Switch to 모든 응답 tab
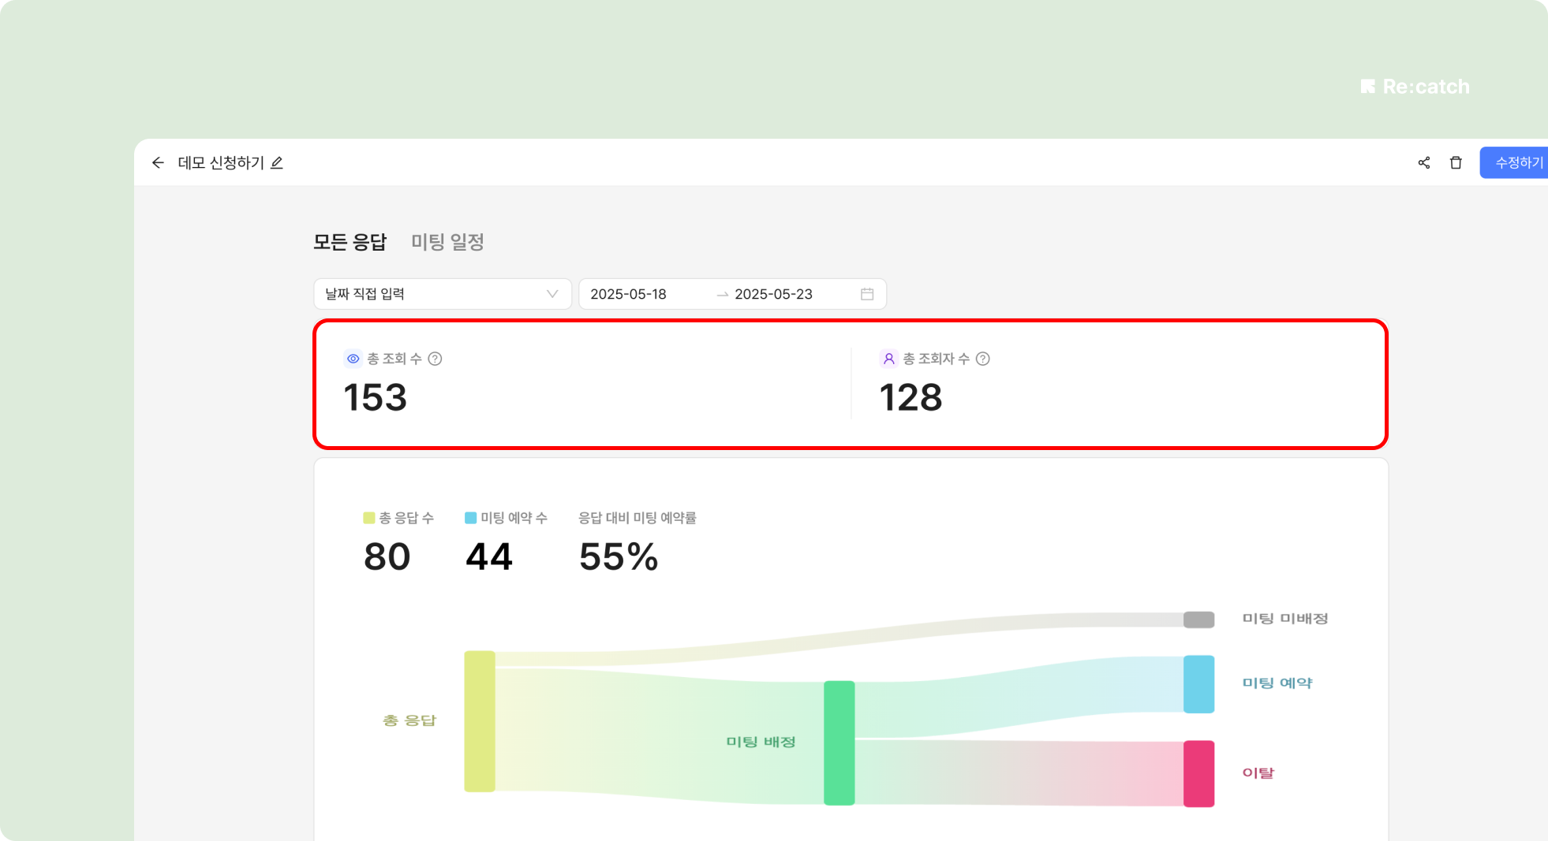Screen dimensions: 1548x841 coord(350,242)
